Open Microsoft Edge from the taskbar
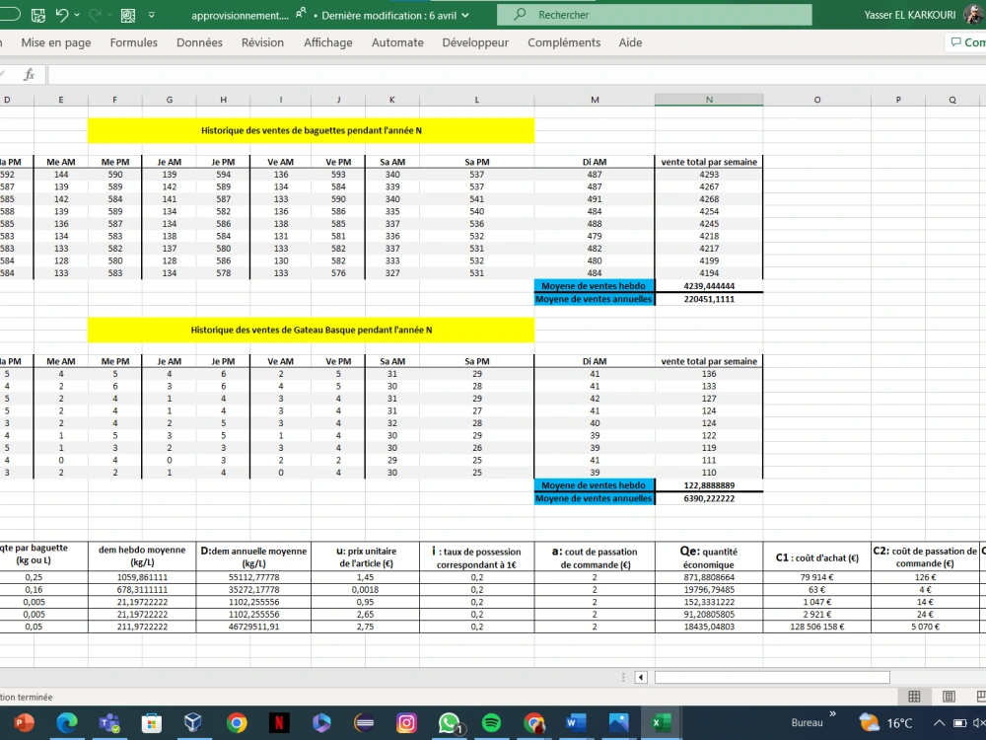 [67, 723]
